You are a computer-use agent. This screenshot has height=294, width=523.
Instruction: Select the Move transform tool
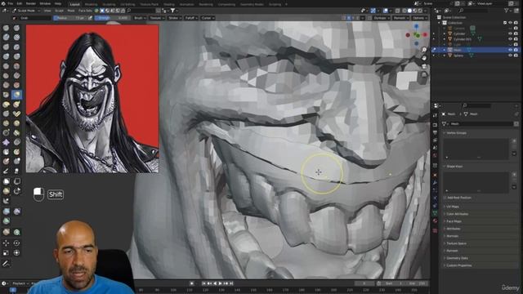click(6, 243)
